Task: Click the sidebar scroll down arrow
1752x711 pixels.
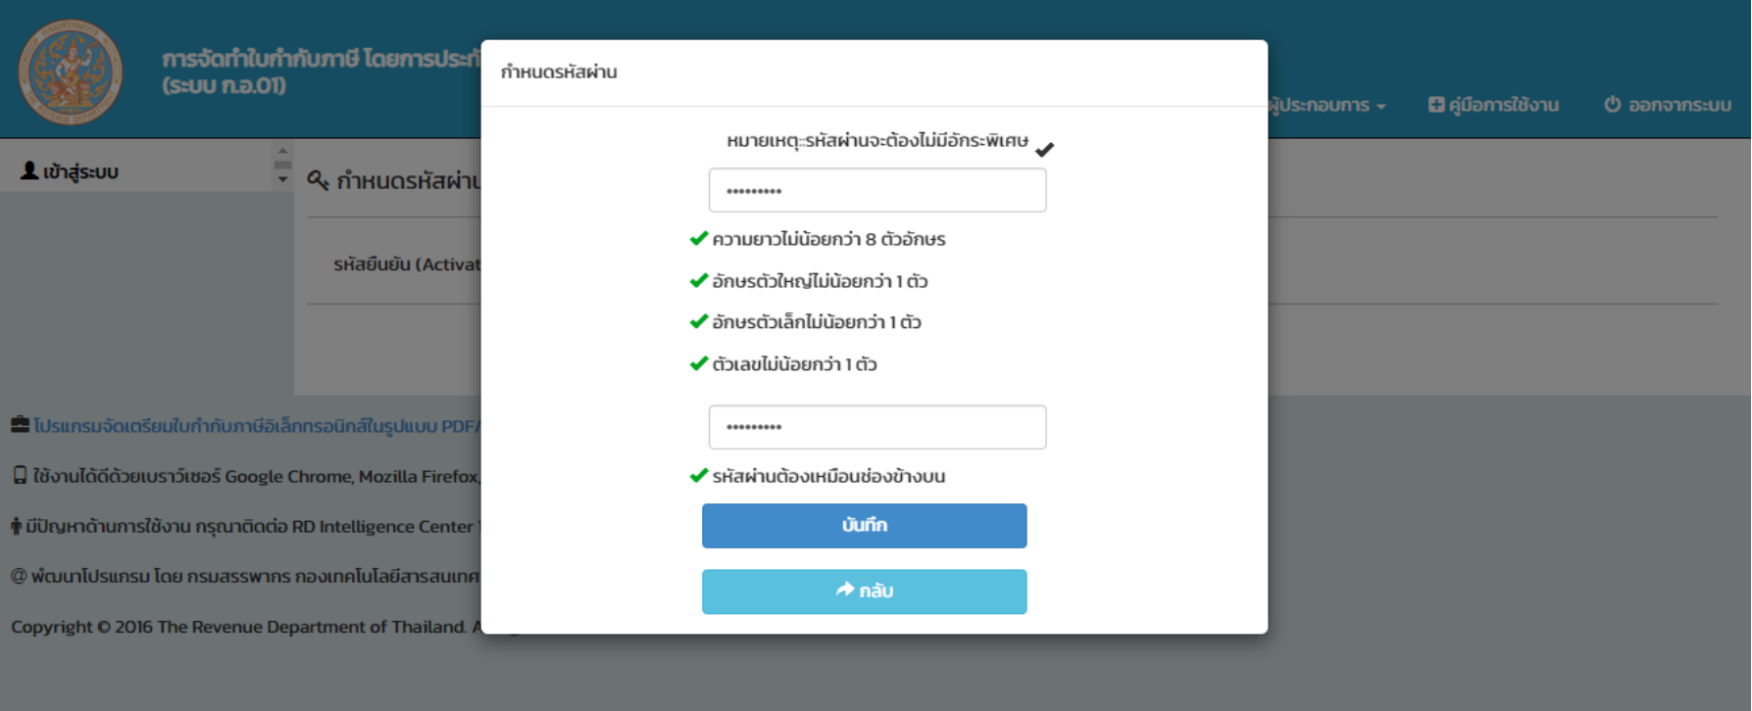Action: pos(282,179)
